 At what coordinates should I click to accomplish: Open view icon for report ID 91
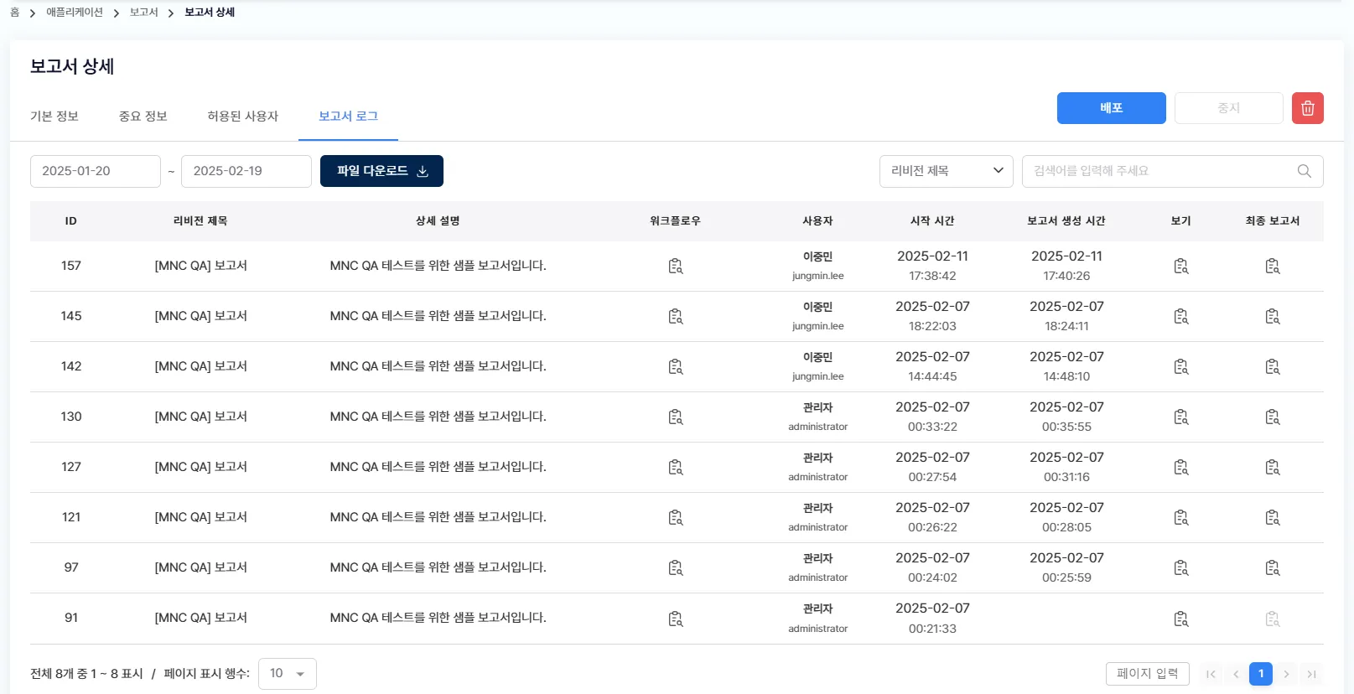pos(1180,619)
